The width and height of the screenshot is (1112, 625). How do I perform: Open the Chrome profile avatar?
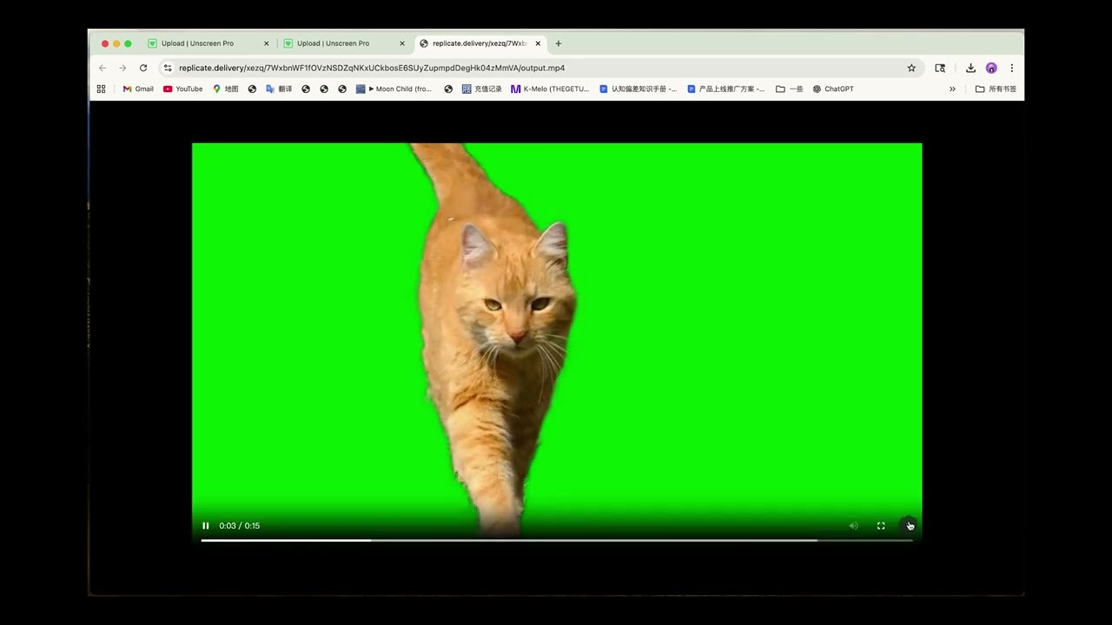click(991, 68)
